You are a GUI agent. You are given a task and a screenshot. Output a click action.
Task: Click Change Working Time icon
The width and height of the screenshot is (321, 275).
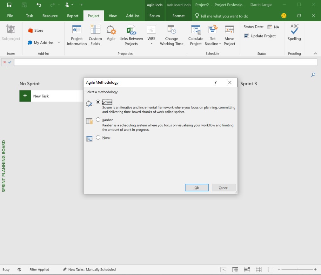(171, 29)
